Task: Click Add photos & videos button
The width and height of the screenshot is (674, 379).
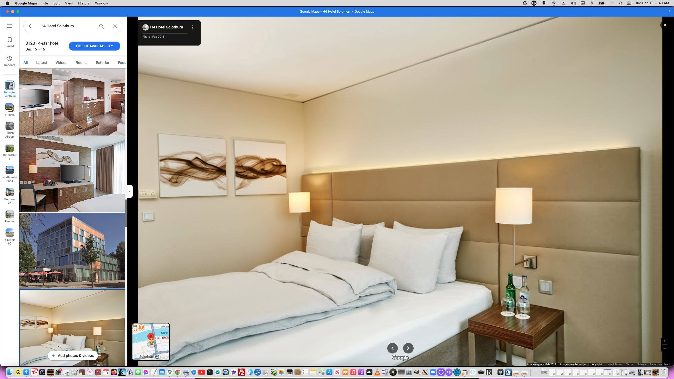Action: click(x=73, y=356)
